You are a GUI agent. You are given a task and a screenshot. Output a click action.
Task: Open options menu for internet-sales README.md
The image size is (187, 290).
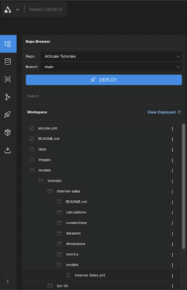tap(173, 202)
